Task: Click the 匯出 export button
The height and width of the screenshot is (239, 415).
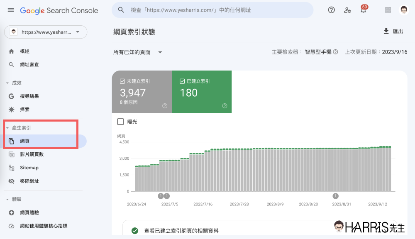Action: tap(393, 31)
